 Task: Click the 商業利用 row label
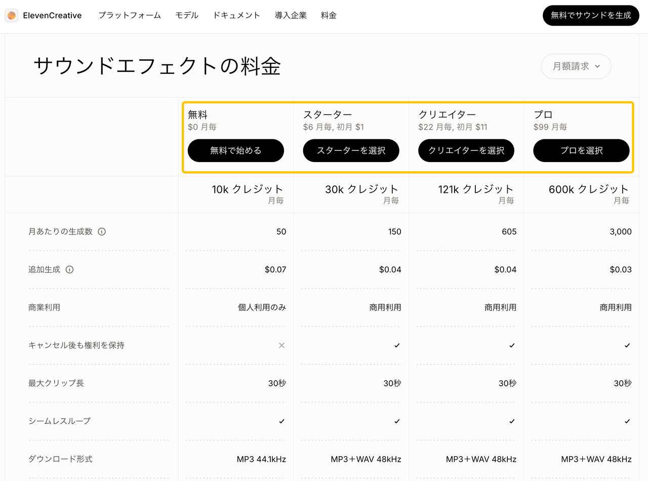tap(45, 307)
